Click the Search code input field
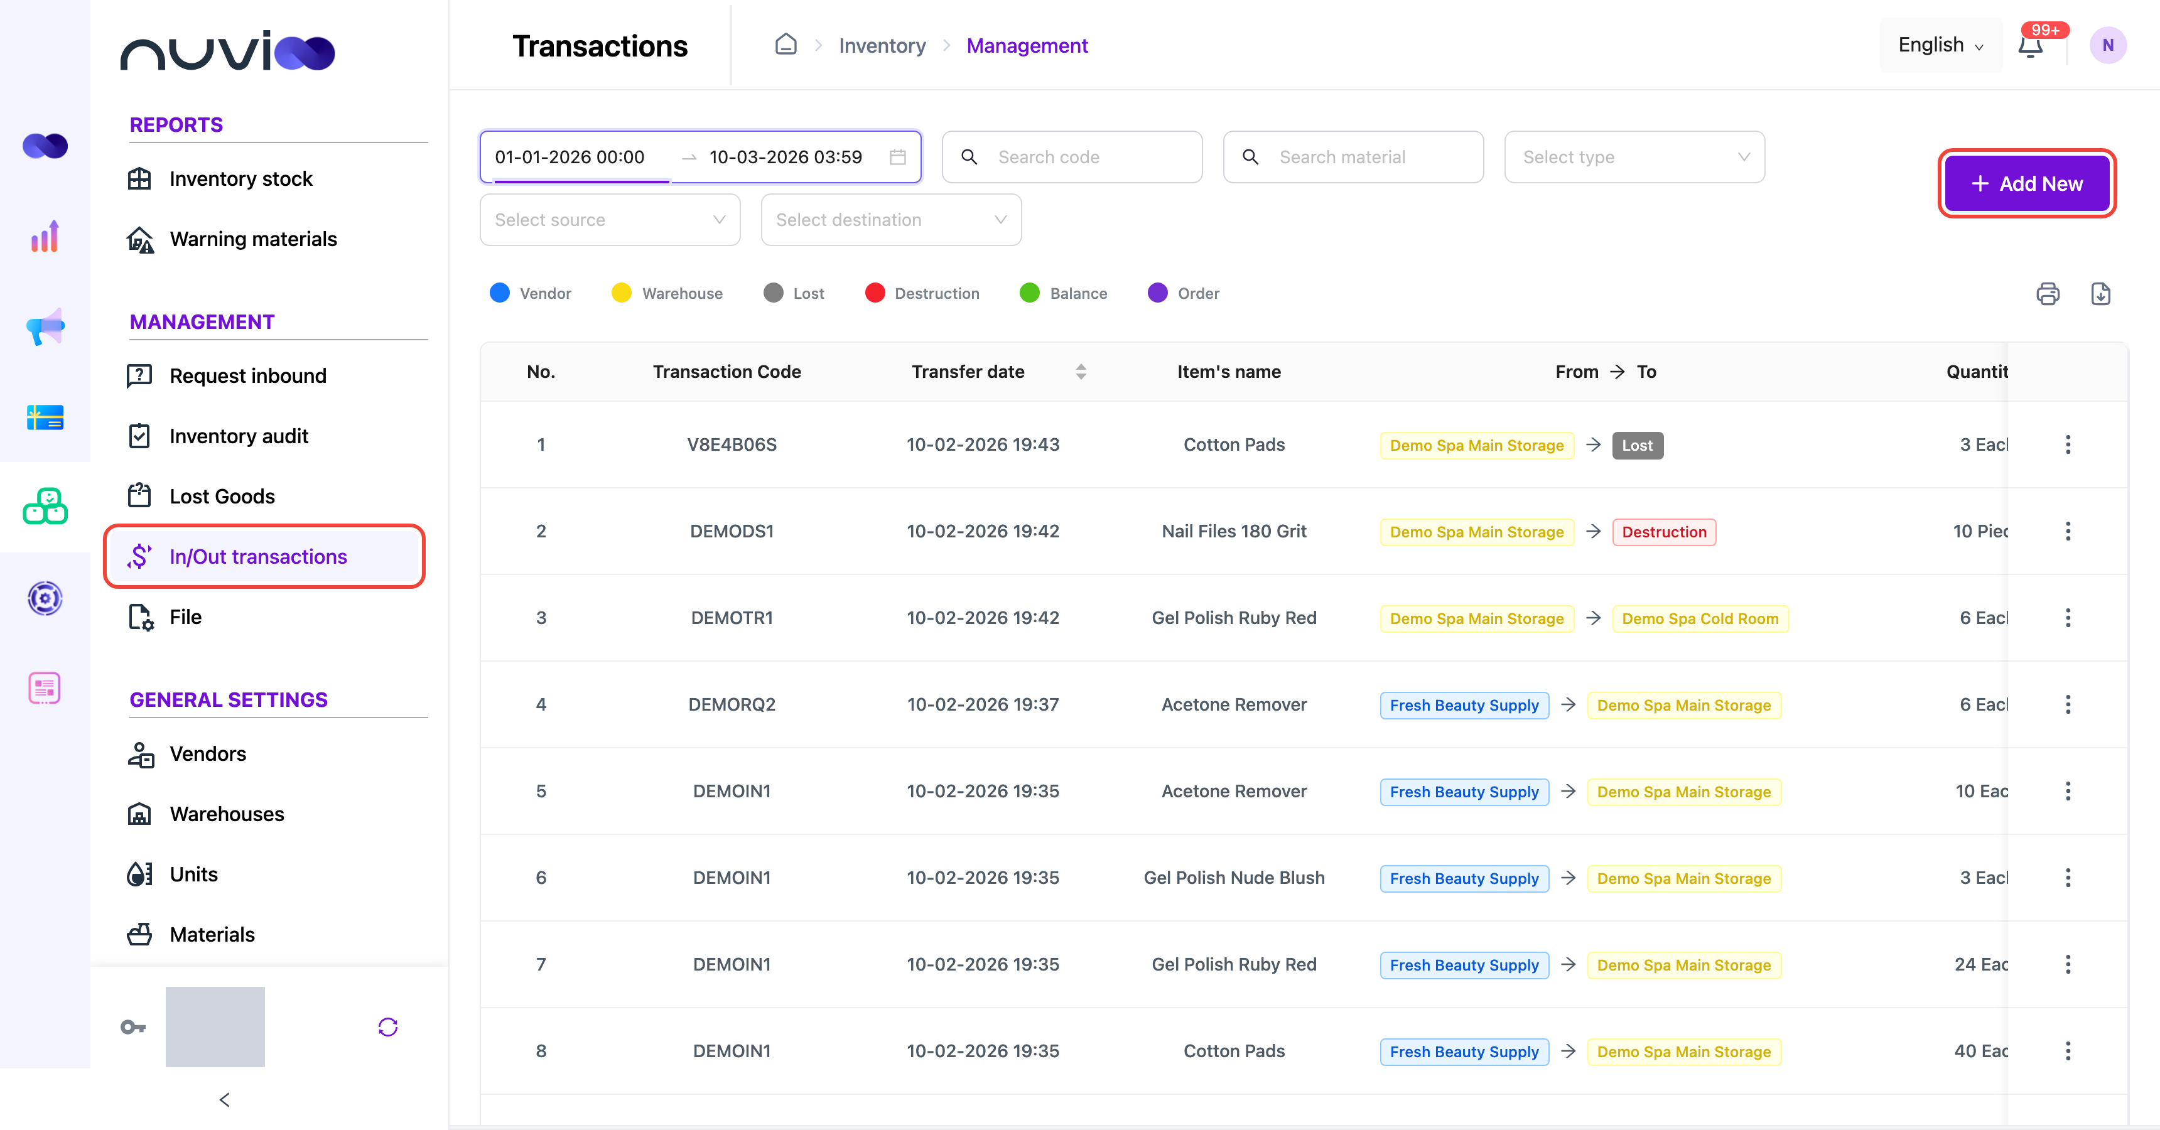The image size is (2160, 1130). 1072,157
